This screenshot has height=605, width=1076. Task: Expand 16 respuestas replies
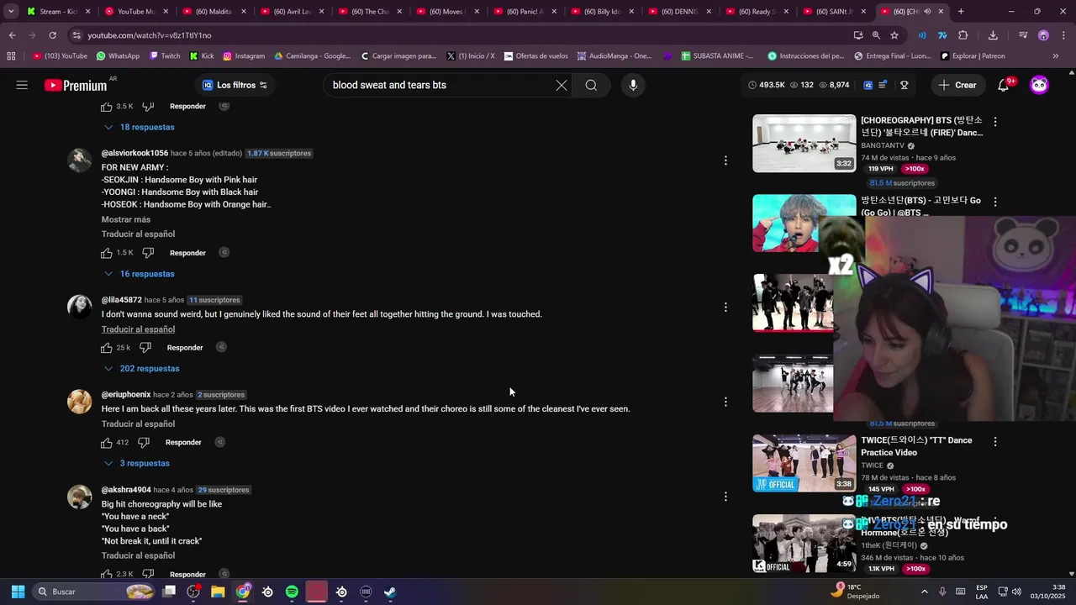pos(139,274)
